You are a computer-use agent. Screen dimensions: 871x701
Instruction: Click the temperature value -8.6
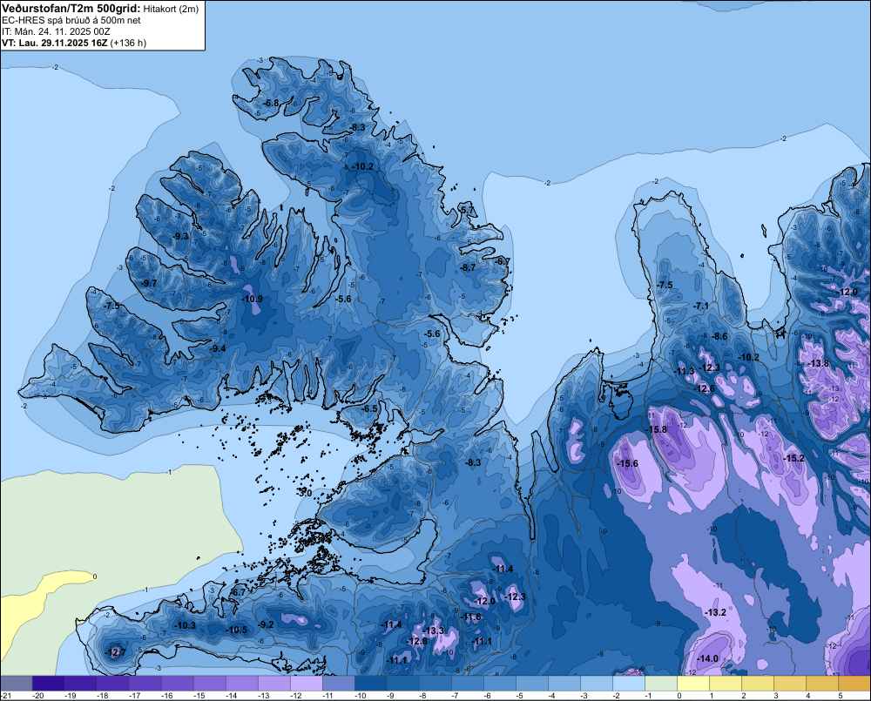(x=719, y=336)
